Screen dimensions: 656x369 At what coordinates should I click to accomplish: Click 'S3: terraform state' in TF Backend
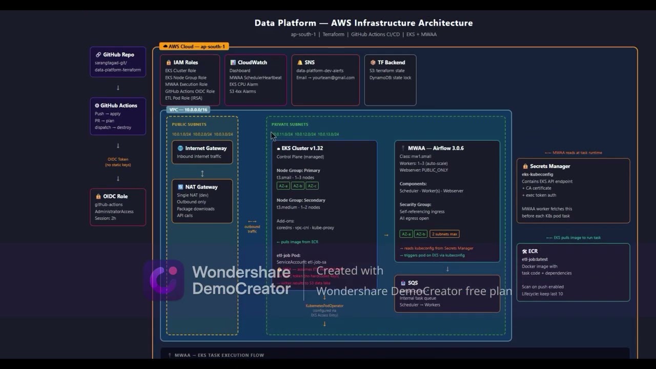point(387,71)
